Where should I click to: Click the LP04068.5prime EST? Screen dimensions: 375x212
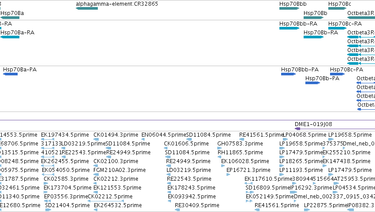[285, 139]
